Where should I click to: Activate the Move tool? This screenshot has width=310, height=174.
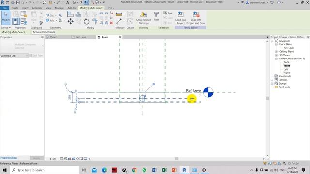tap(70, 21)
